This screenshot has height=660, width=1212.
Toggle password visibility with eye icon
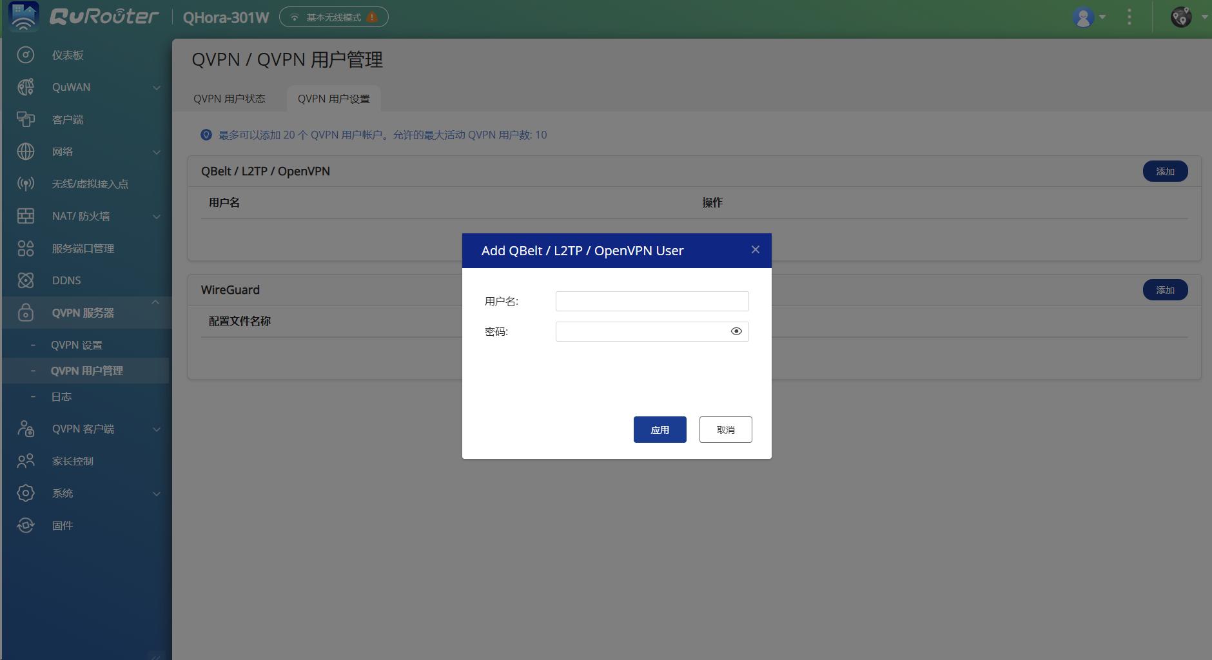[x=736, y=331]
